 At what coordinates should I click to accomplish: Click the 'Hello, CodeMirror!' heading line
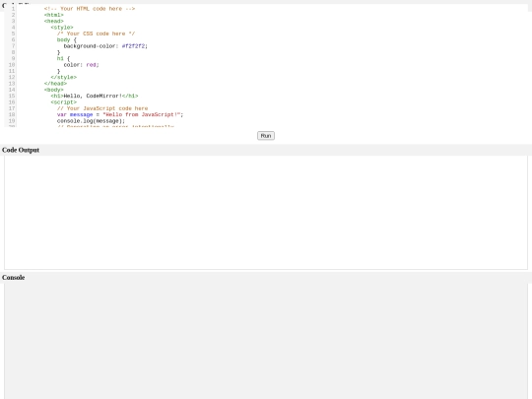[95, 96]
